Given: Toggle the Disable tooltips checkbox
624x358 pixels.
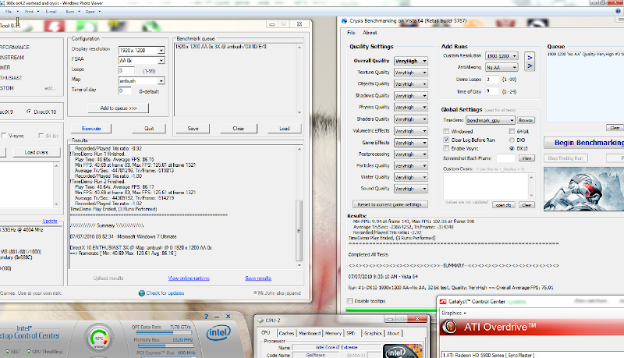Looking at the screenshot, I should tap(349, 301).
